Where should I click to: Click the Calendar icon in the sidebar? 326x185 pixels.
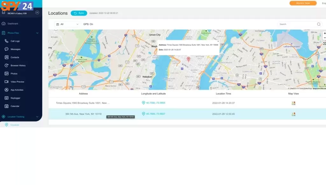click(x=6, y=106)
